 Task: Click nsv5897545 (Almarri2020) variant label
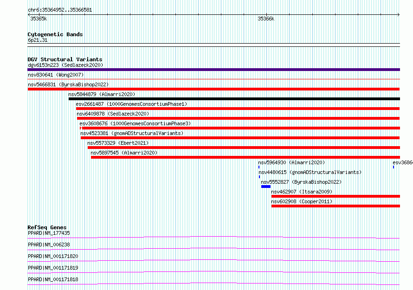124,153
